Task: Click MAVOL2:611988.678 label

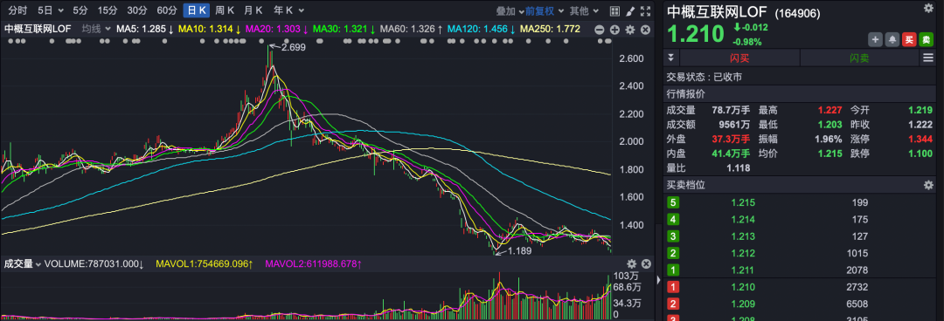Action: [313, 264]
